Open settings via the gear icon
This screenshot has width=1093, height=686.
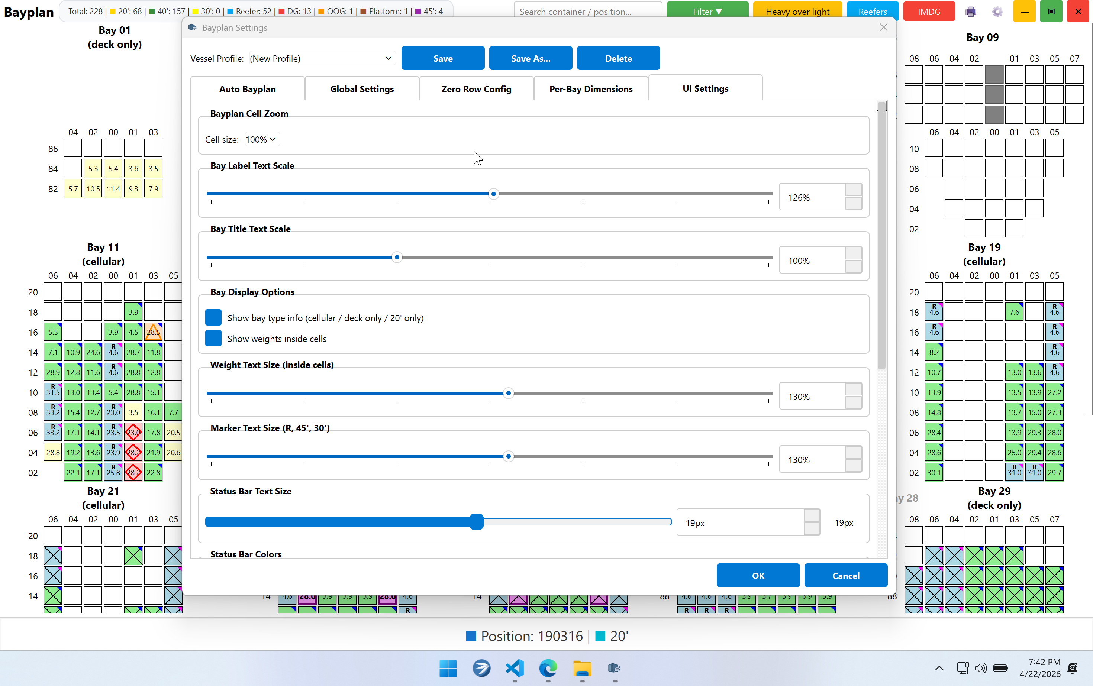coord(997,12)
